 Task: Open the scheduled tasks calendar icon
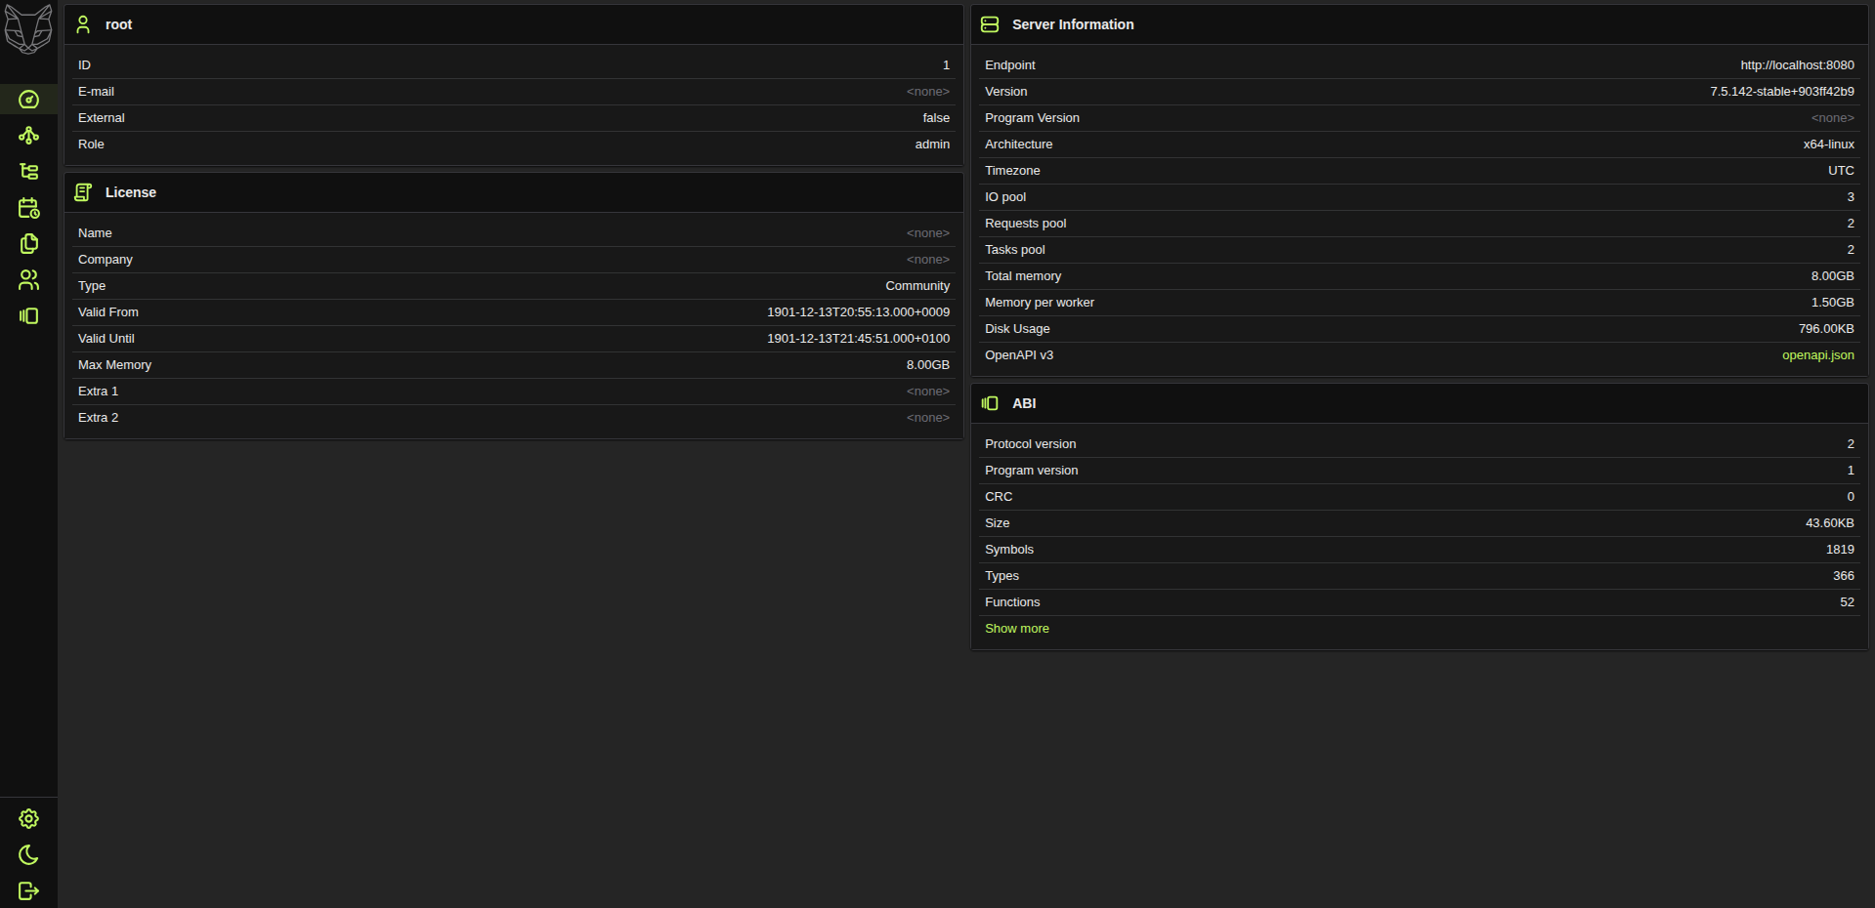pos(29,208)
